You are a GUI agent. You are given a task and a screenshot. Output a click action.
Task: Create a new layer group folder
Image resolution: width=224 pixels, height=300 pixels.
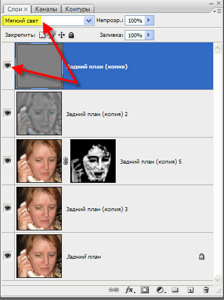coord(175,290)
